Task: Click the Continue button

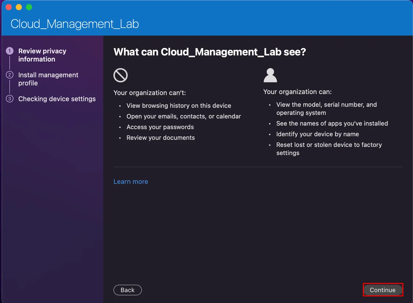Action: point(383,290)
